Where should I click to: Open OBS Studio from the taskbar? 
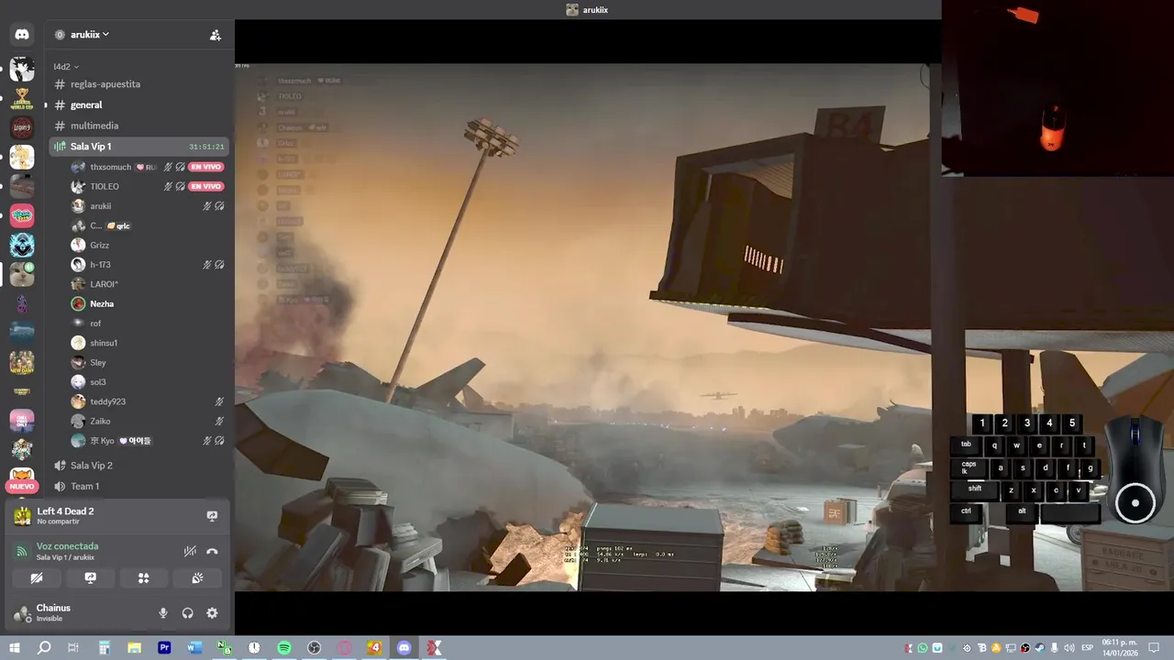point(315,648)
